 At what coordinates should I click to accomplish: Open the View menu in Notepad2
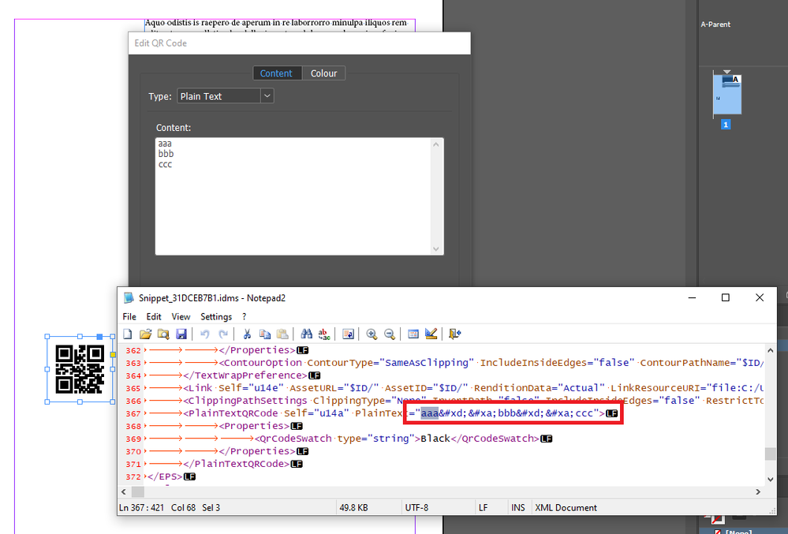(x=181, y=316)
